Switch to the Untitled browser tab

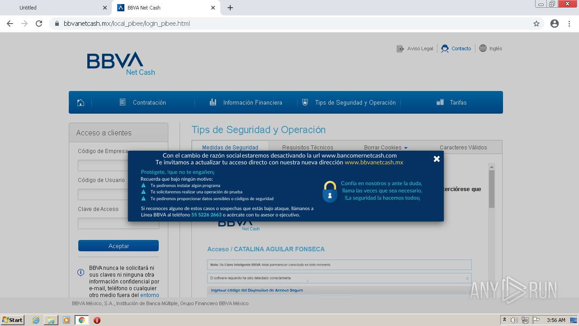click(x=56, y=8)
